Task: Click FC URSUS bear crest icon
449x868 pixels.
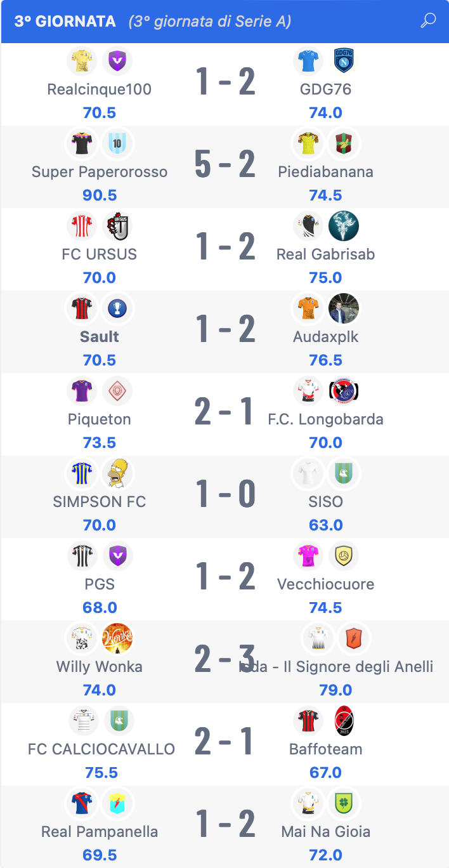Action: pyautogui.click(x=117, y=226)
